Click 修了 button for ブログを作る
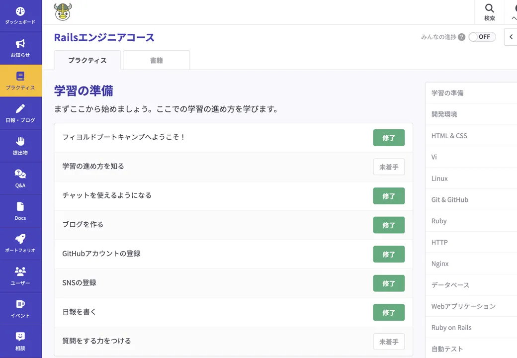The image size is (517, 358). [x=389, y=225]
